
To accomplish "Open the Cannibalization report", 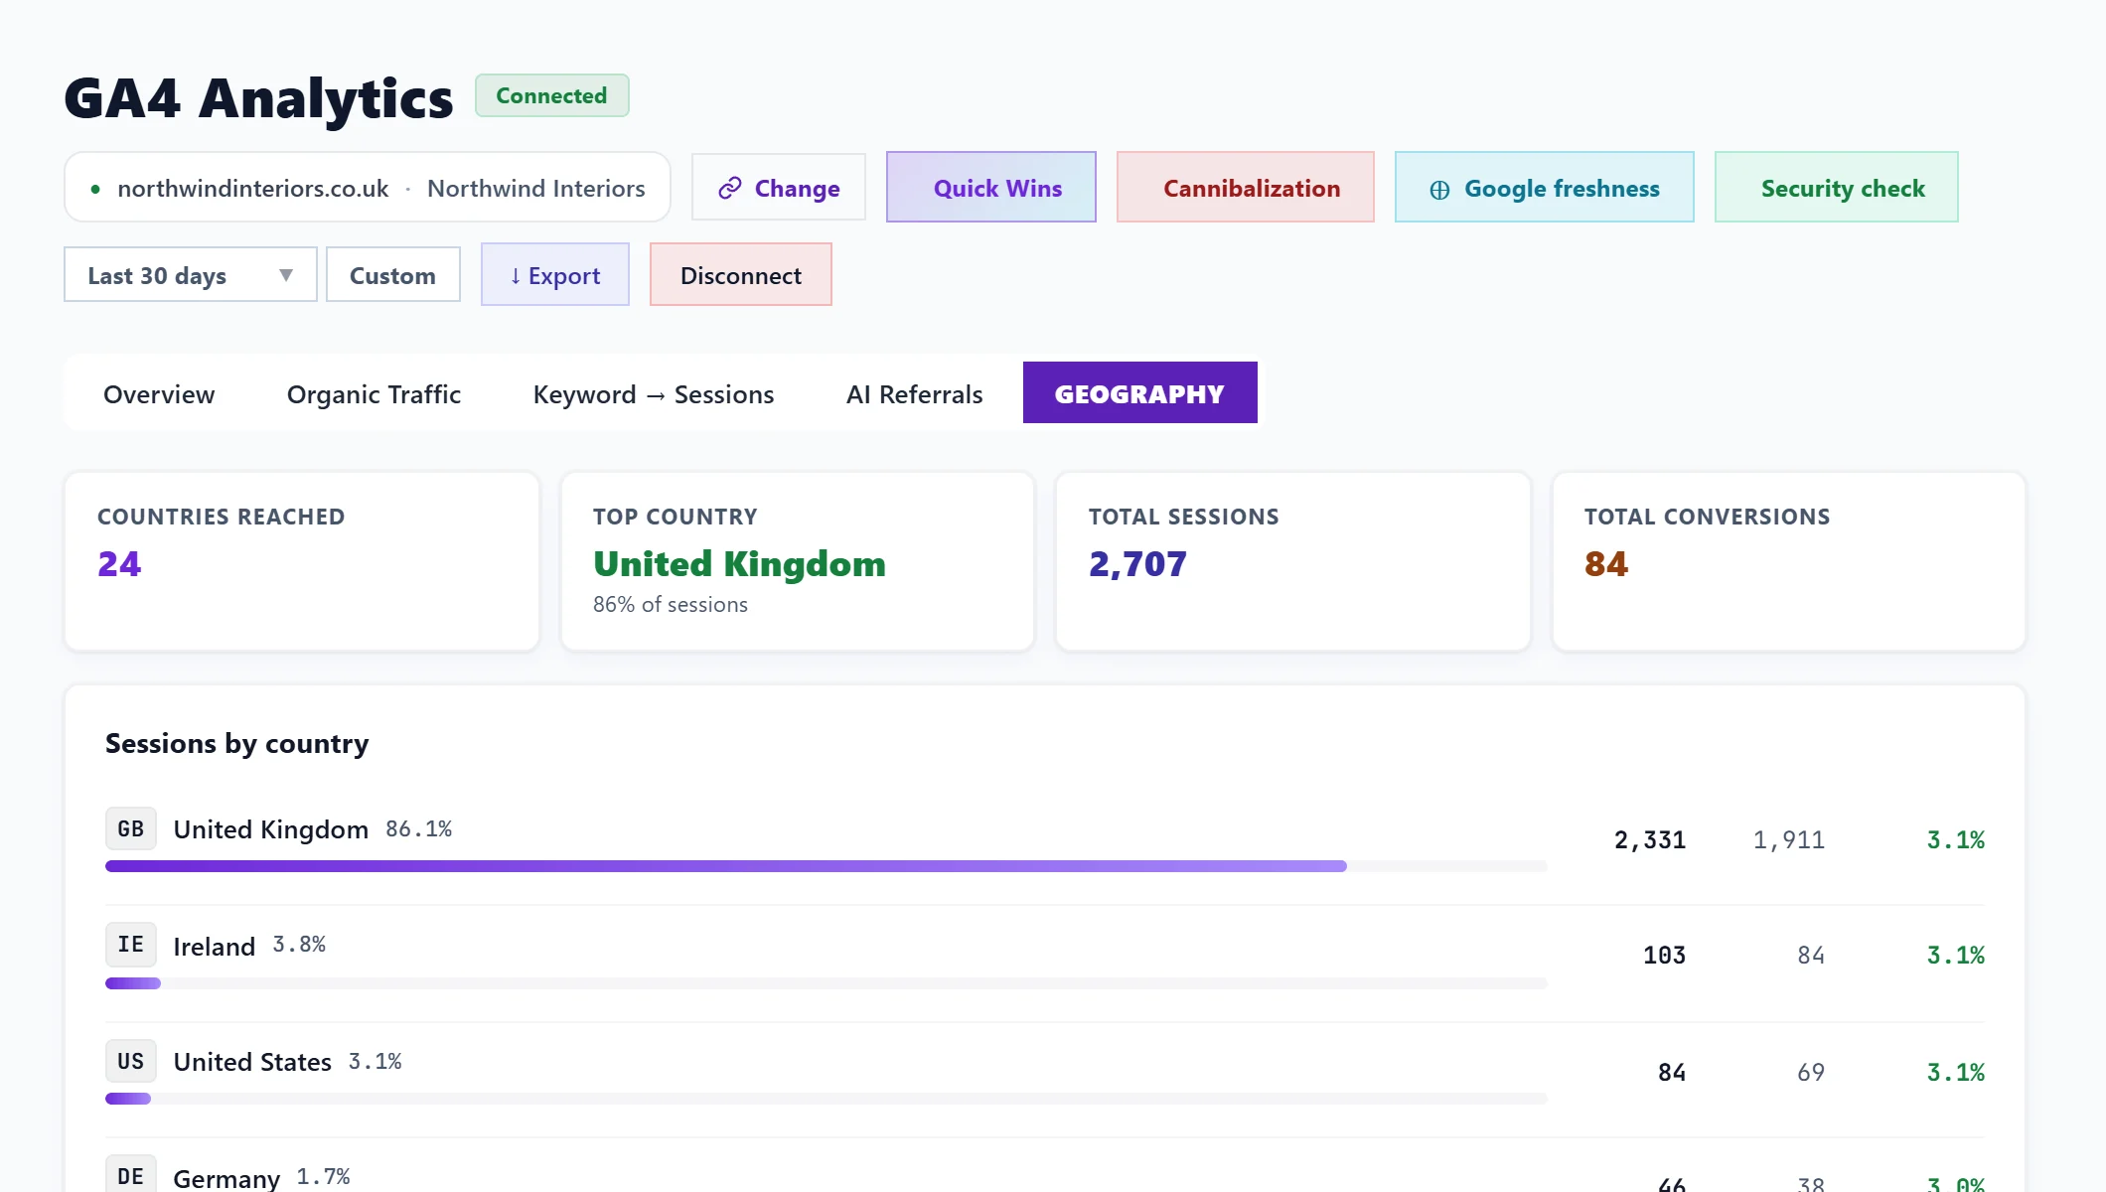I will pos(1245,188).
